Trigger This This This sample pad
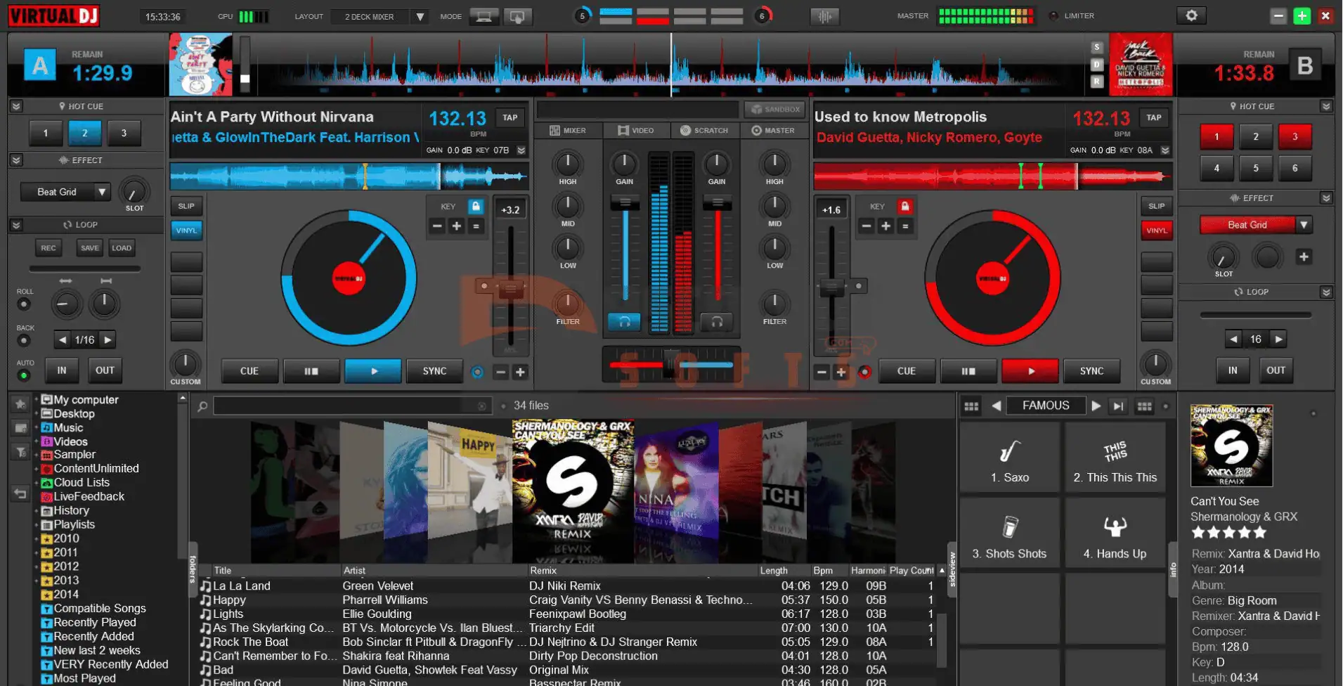This screenshot has height=686, width=1343. point(1115,458)
